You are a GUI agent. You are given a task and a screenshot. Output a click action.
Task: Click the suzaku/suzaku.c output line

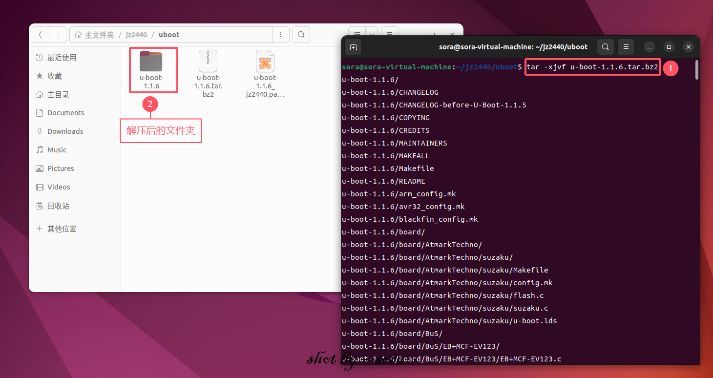pyautogui.click(x=445, y=308)
